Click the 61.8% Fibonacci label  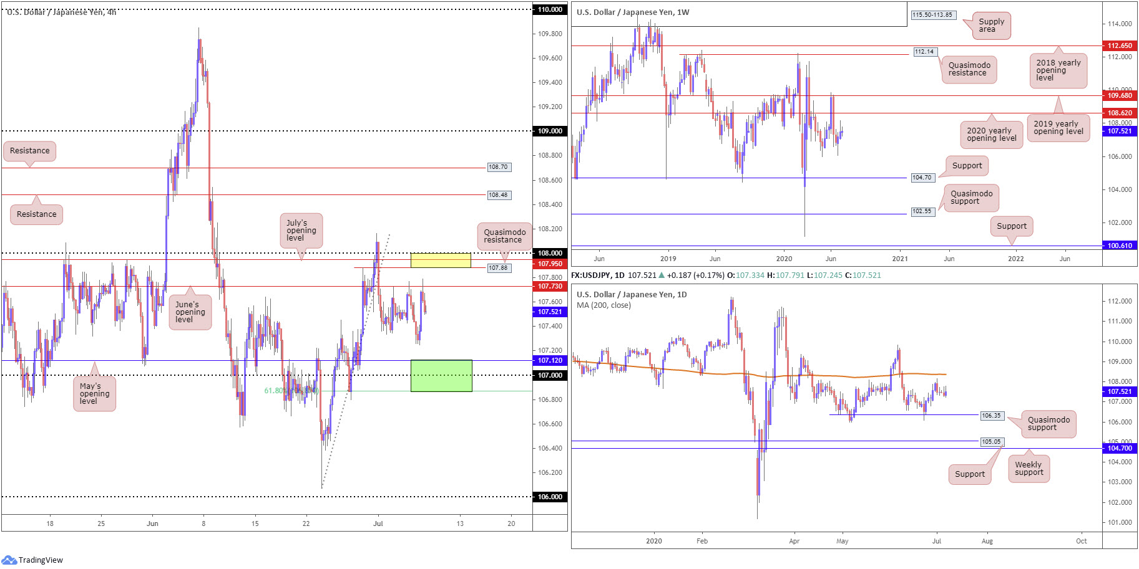pos(291,391)
